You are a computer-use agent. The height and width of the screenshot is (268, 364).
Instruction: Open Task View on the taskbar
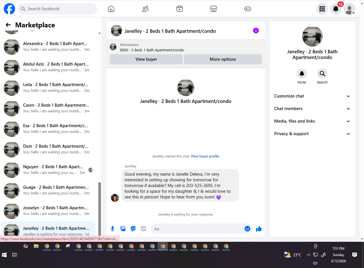pos(15,255)
